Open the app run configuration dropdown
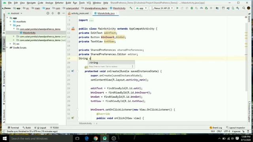 click(x=142, y=8)
